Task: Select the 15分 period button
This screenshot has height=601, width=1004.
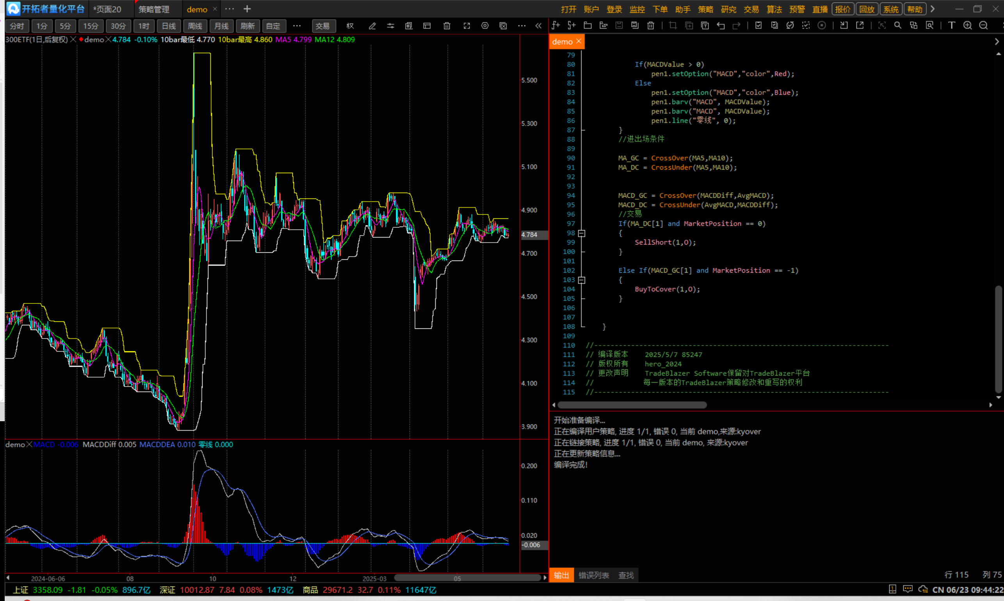Action: 91,26
